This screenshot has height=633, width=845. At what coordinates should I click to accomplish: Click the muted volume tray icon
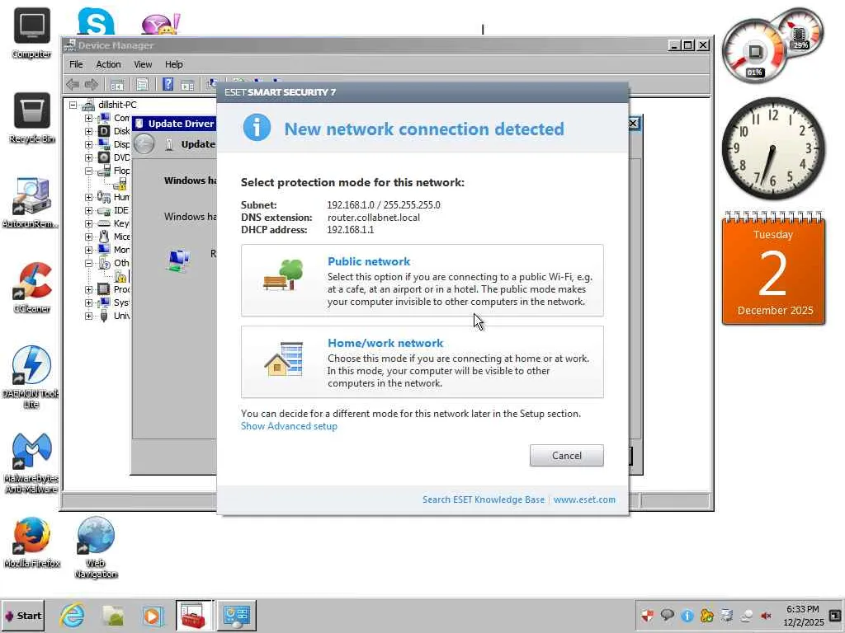coord(766,616)
